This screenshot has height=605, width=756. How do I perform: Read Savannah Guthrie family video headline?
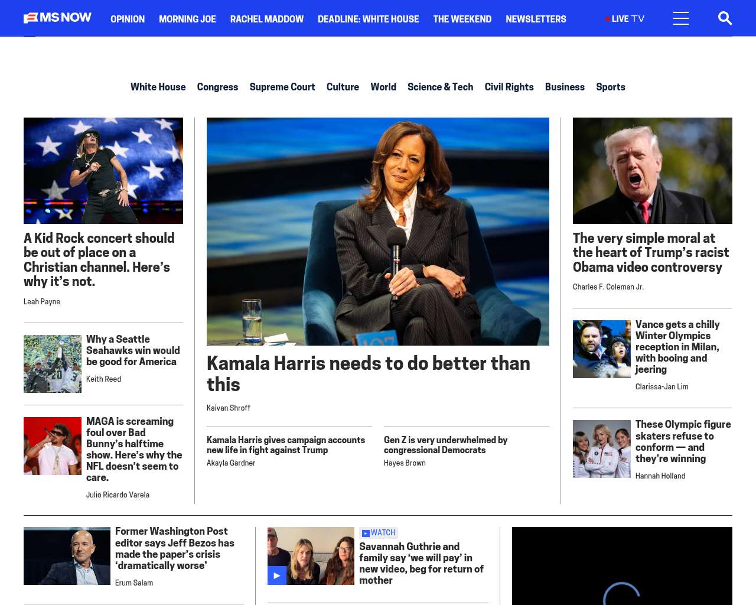tap(421, 564)
